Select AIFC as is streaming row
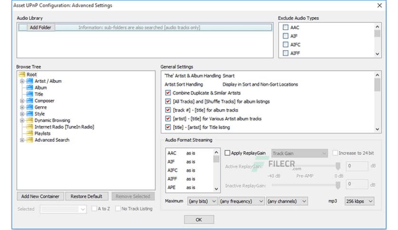This screenshot has height=230, width=398. pos(189,170)
